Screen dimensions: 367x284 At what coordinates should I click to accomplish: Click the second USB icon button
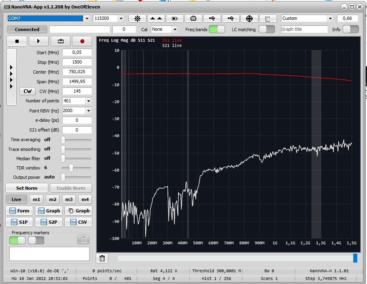click(231, 19)
